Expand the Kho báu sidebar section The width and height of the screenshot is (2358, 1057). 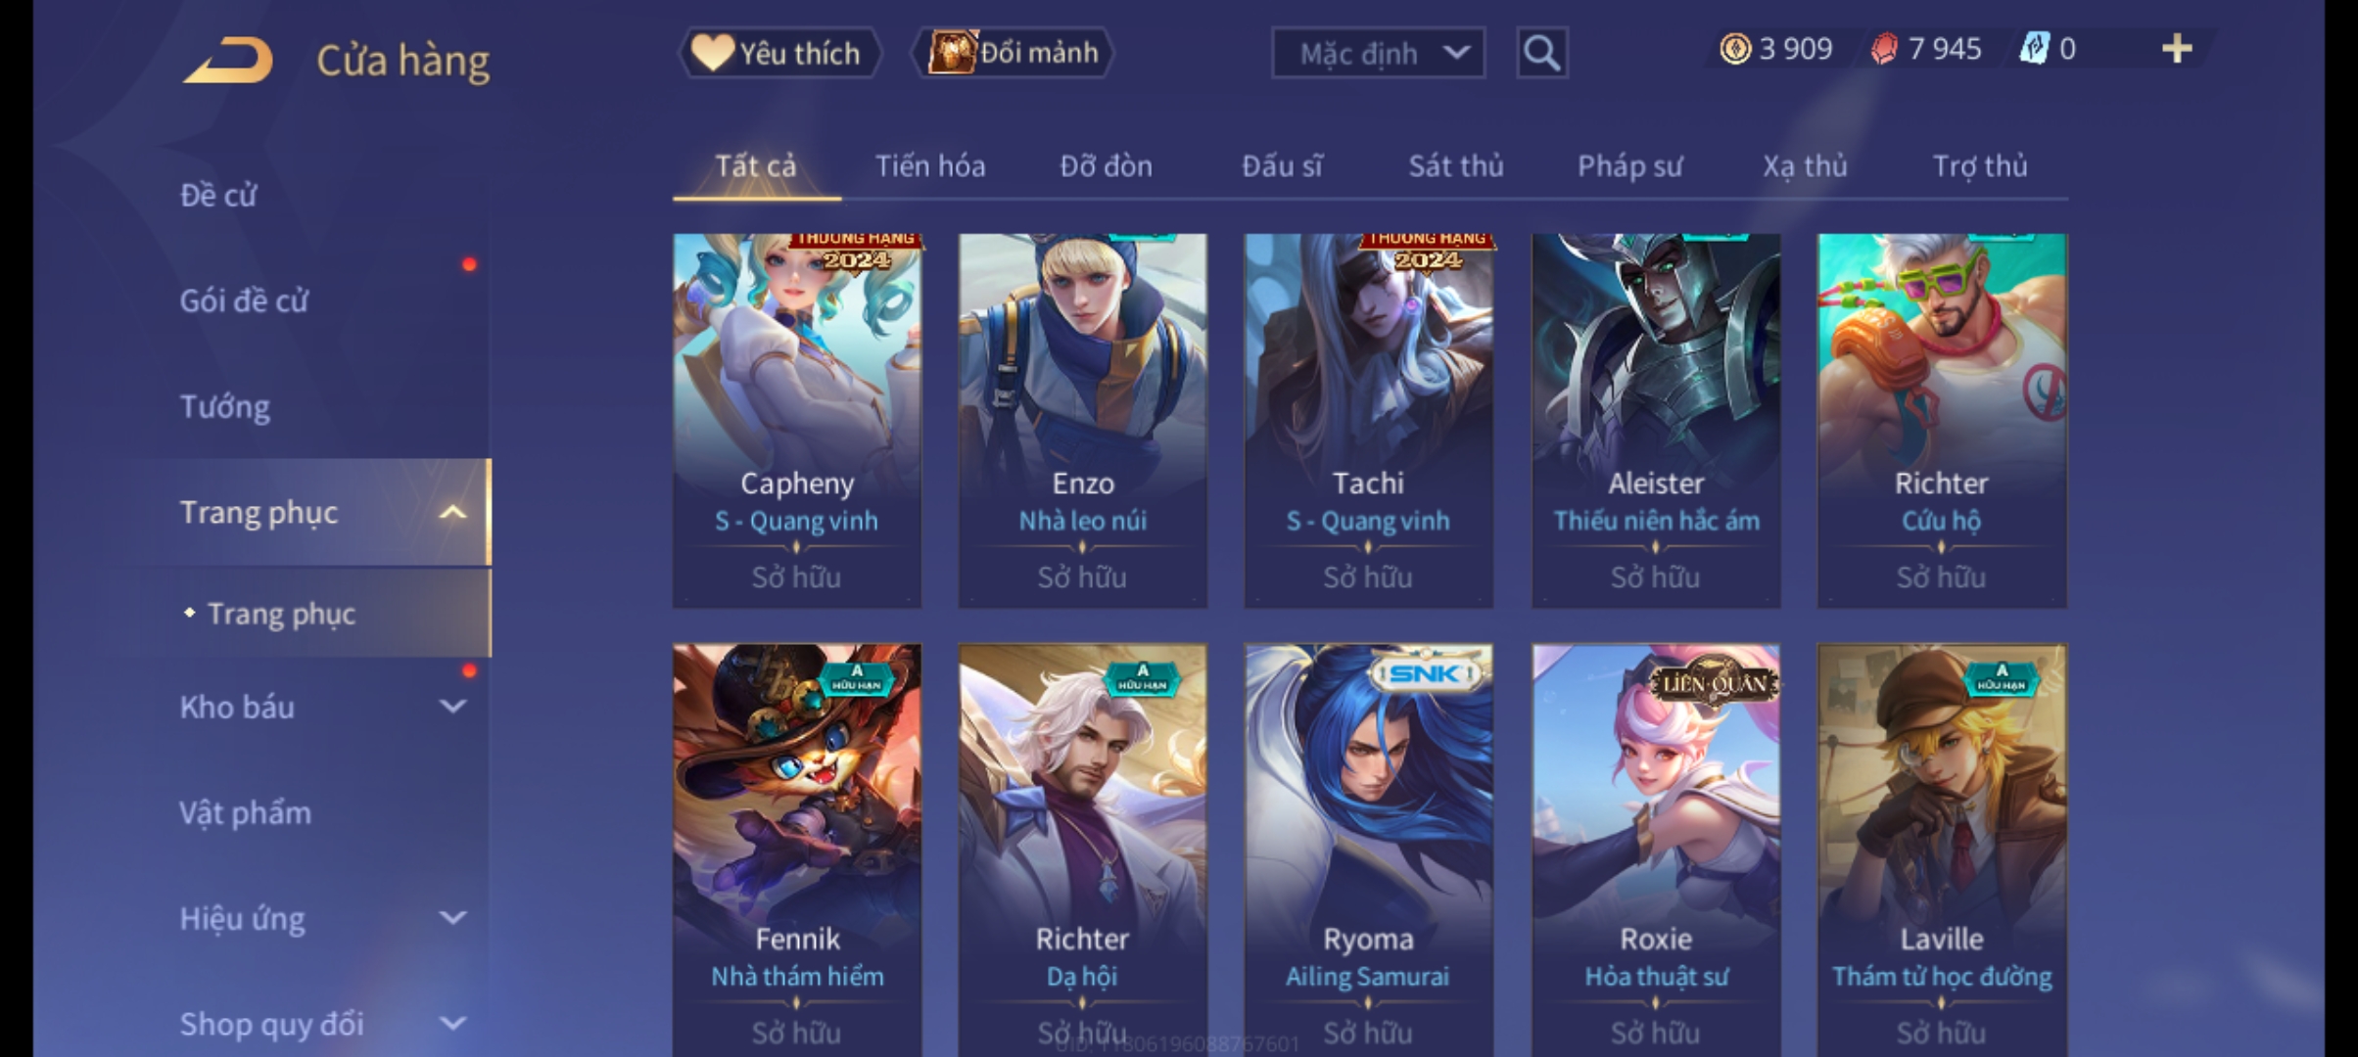(452, 706)
